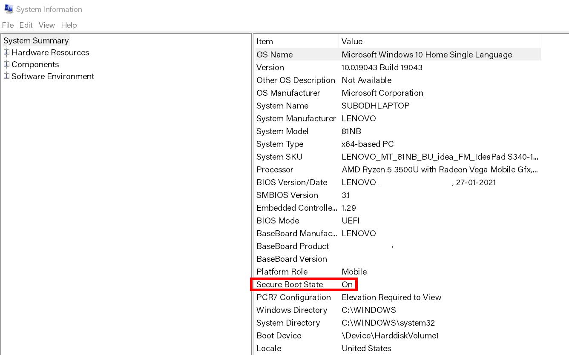Click the System Type row label
569x355 pixels.
pos(280,144)
